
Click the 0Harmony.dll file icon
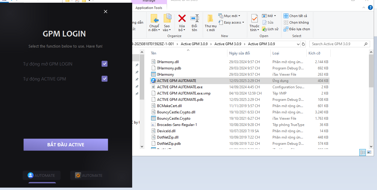coord(153,62)
